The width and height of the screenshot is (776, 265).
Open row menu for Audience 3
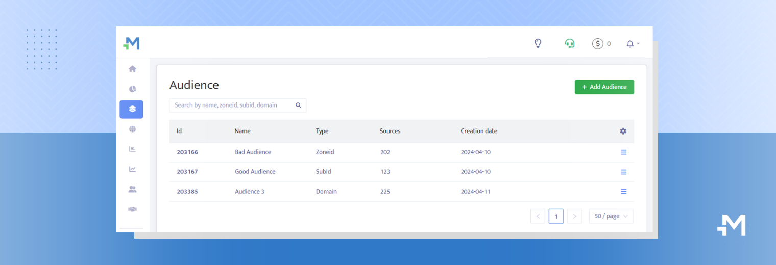(x=623, y=192)
